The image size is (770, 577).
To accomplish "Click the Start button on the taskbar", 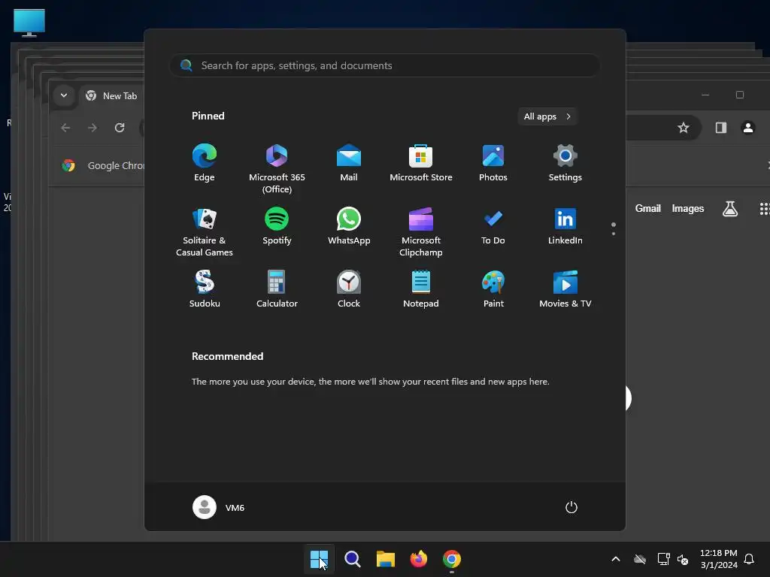I will (x=319, y=559).
